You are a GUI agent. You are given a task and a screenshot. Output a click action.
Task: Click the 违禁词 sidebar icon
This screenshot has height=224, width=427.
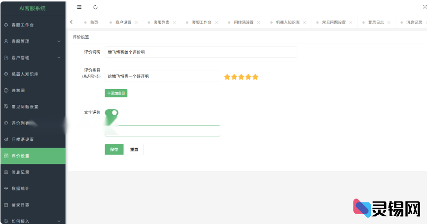point(6,90)
